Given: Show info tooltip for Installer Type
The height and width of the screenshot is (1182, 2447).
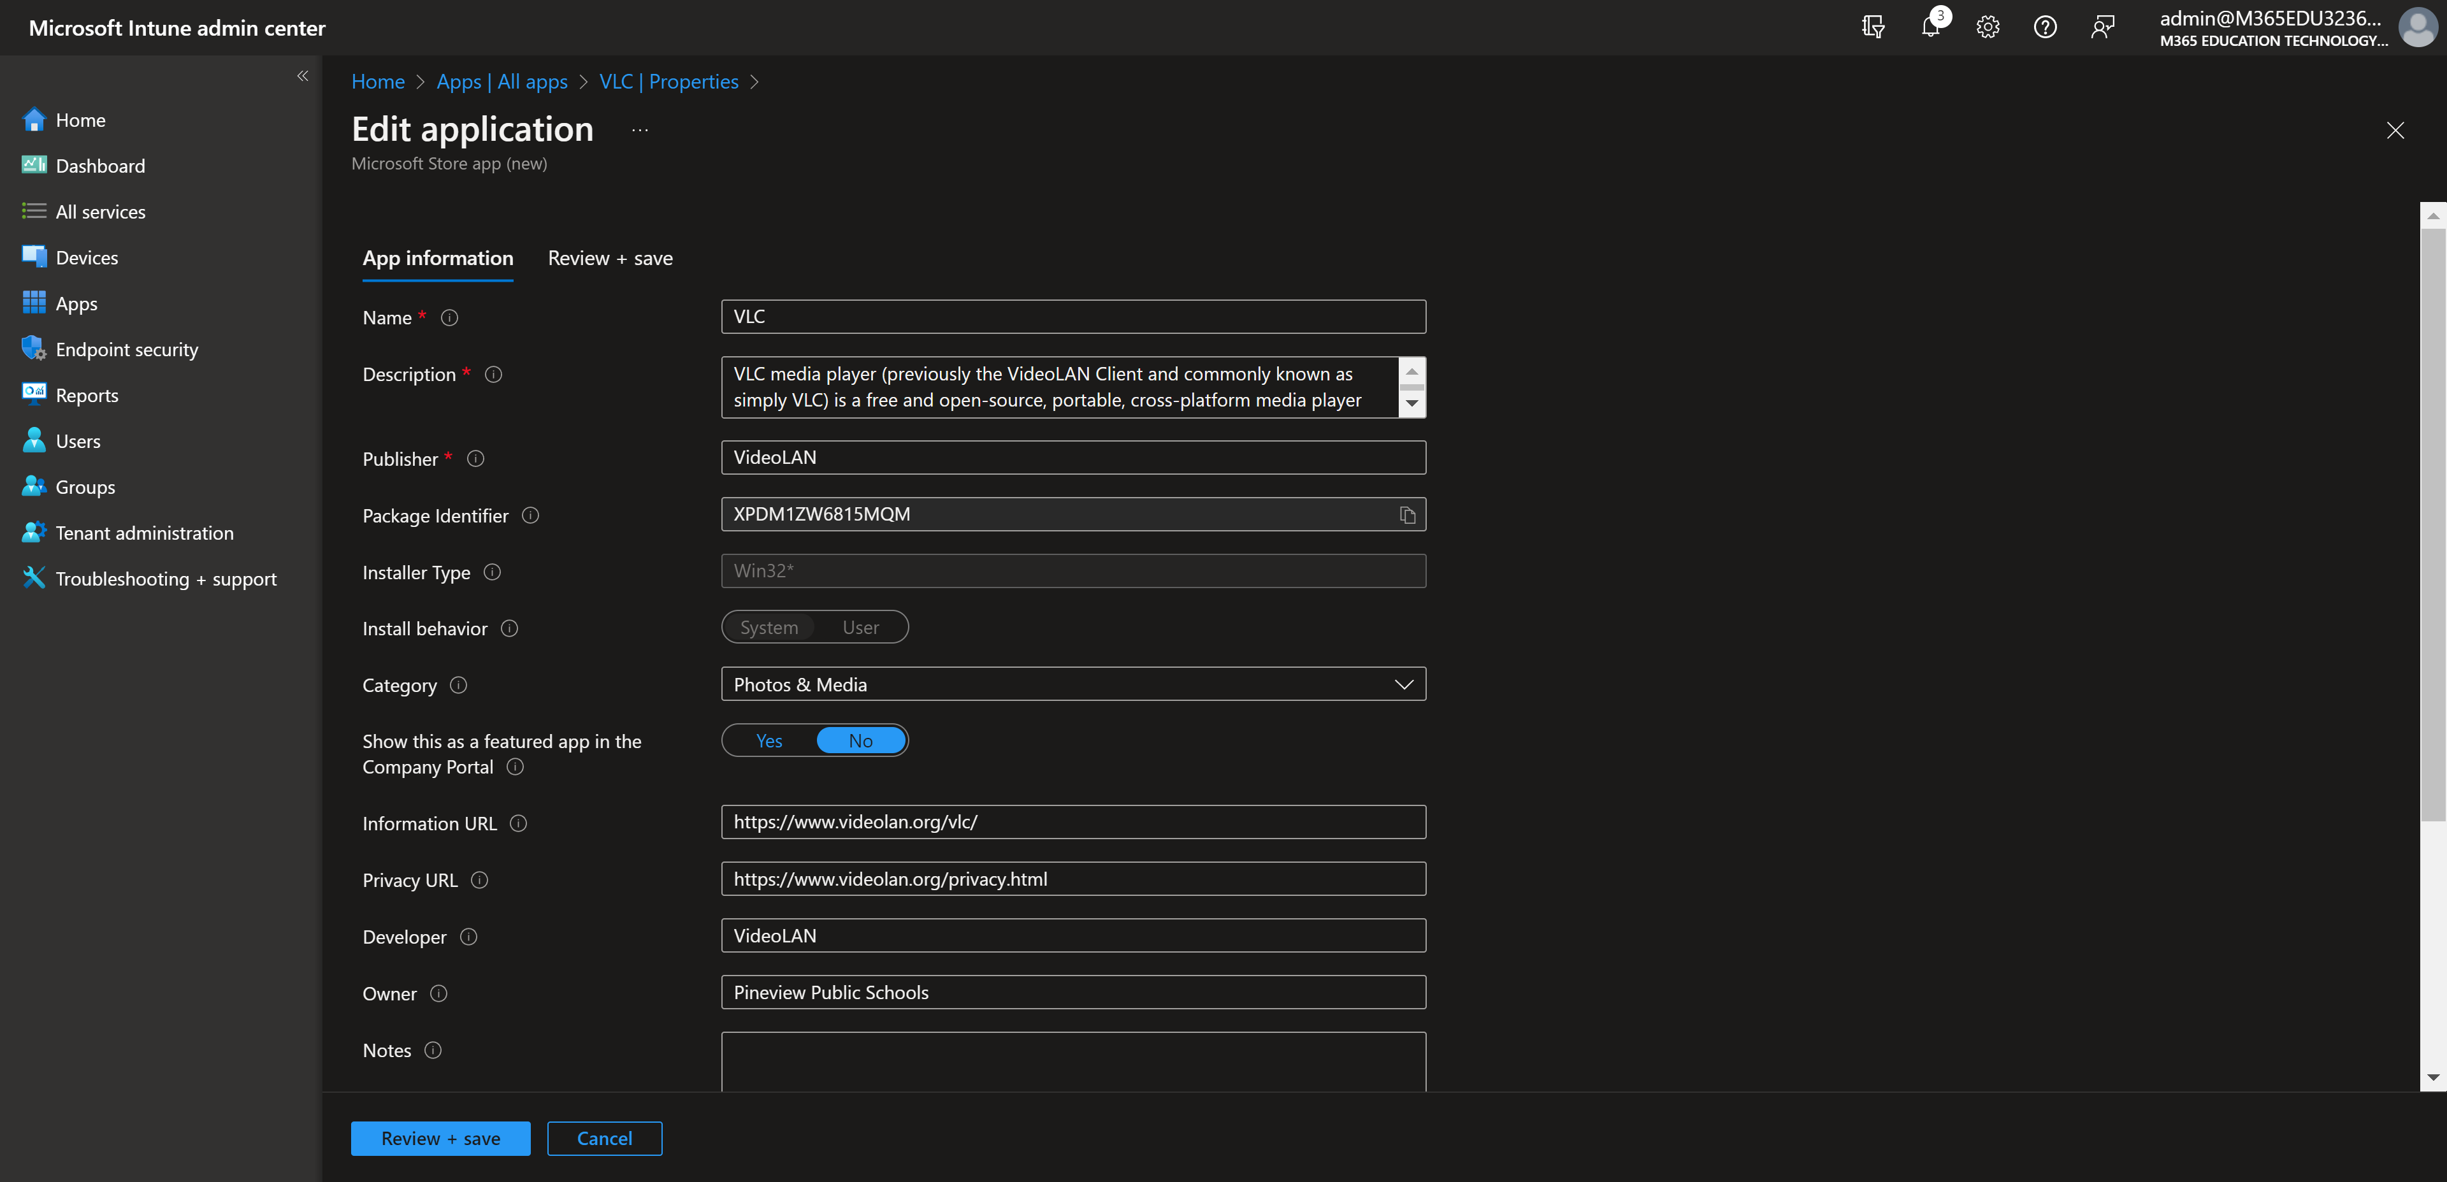Looking at the screenshot, I should (492, 572).
